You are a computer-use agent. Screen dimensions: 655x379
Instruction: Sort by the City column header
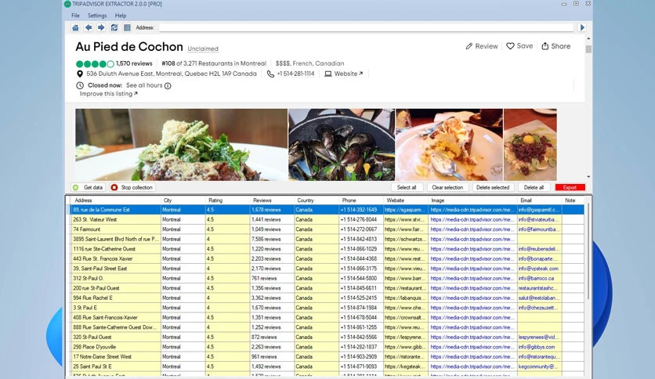pos(183,200)
